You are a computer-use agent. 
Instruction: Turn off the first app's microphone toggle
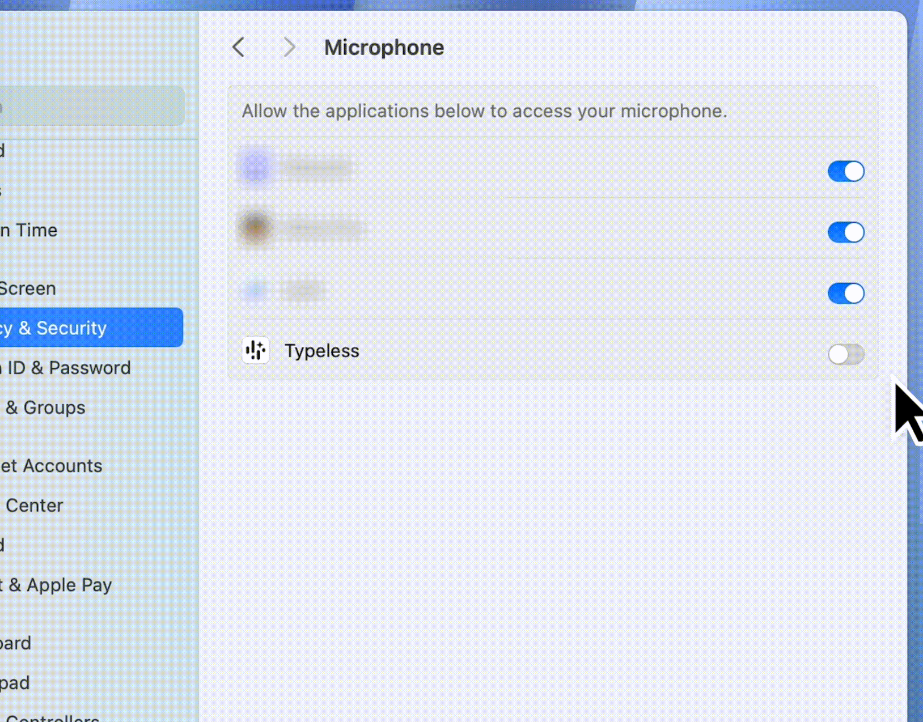pos(845,171)
